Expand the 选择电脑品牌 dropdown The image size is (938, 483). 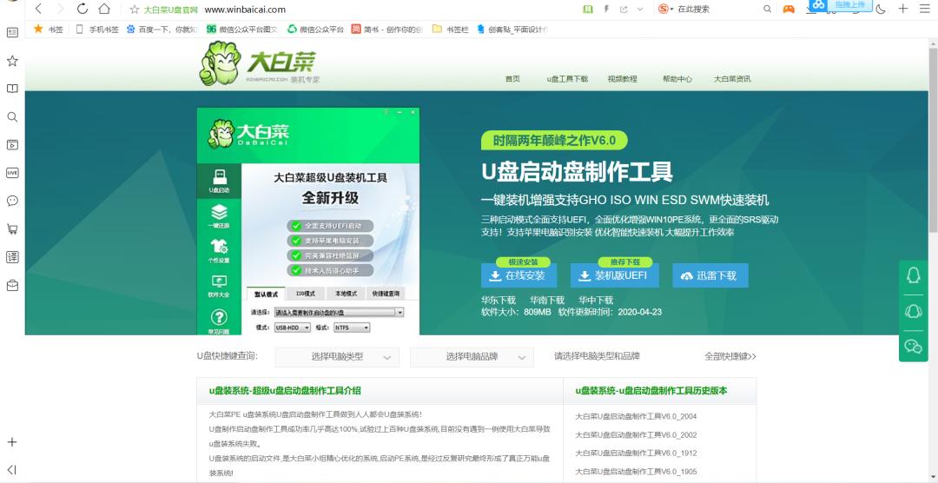pos(472,357)
